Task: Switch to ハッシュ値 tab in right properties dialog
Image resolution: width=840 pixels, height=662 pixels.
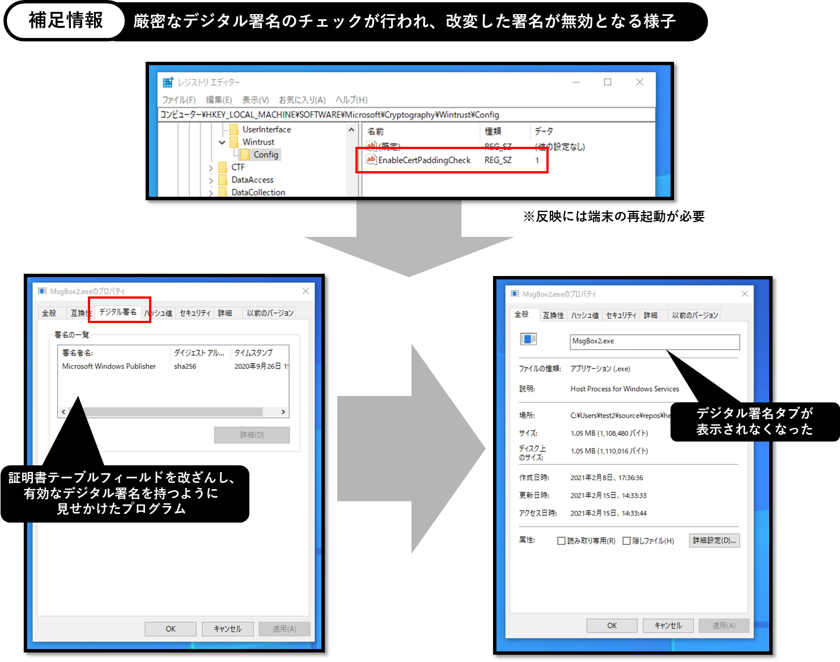Action: (584, 315)
